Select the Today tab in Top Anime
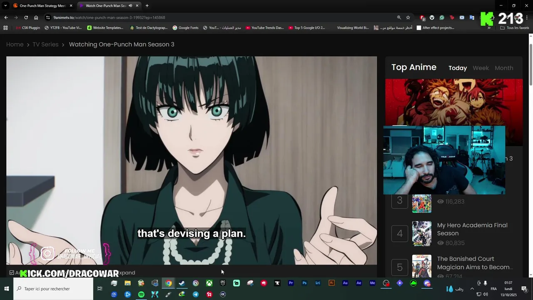 (x=458, y=68)
